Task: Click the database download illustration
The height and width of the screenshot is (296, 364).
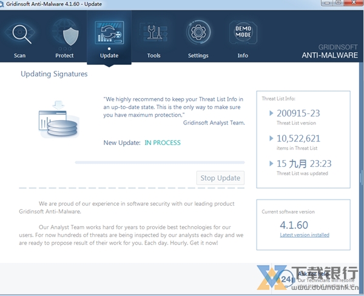Action: tap(58, 119)
